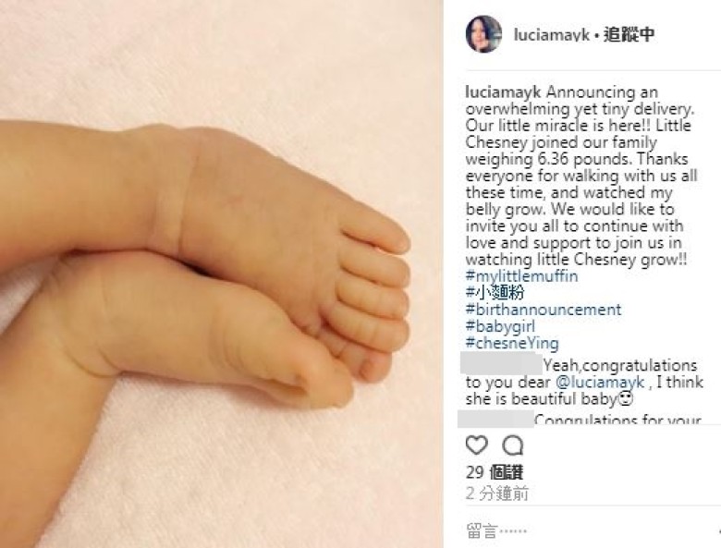The width and height of the screenshot is (721, 548).
Task: Open luciamayk username in post header
Action: (x=551, y=35)
